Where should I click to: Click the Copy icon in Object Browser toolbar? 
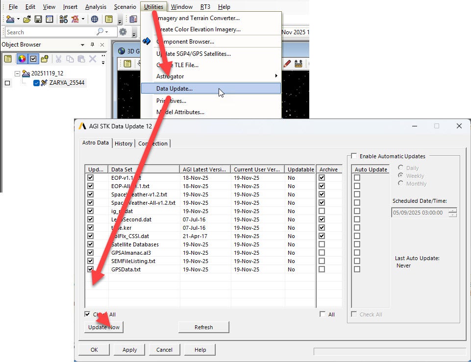(70, 59)
